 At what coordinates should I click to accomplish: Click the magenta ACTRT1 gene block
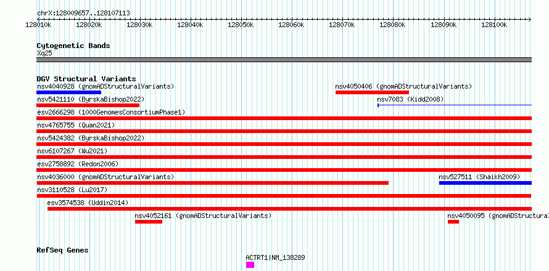(250, 265)
